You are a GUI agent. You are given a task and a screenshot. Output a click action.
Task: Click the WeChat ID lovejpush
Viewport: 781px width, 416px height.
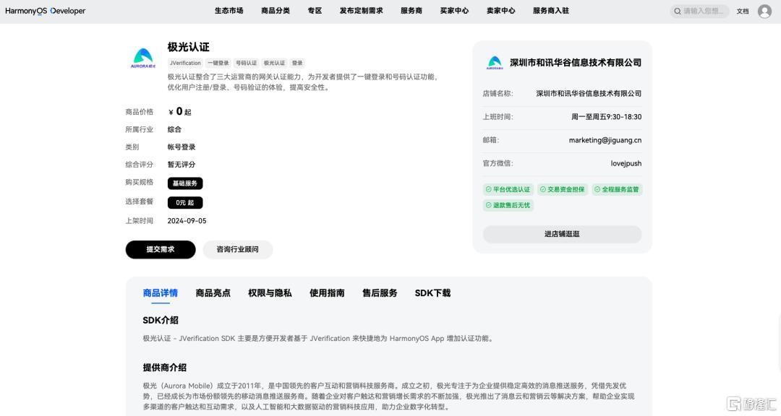[x=626, y=163]
